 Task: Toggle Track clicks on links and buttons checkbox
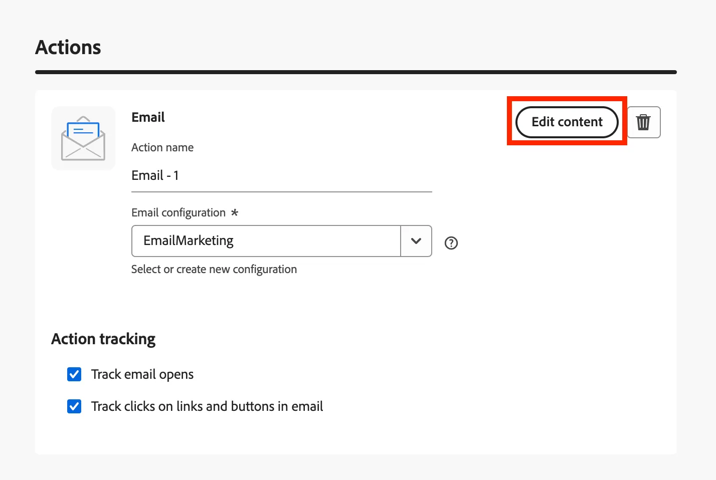[74, 406]
